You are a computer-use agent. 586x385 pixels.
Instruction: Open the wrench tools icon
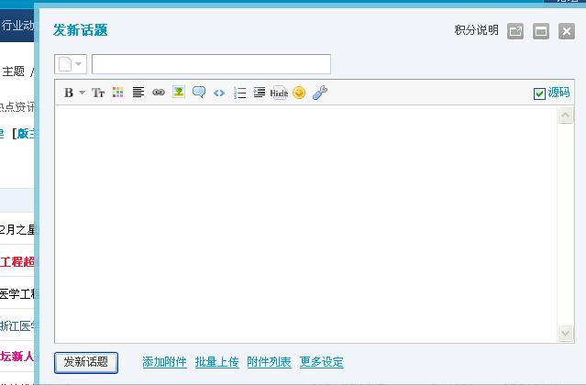pos(319,93)
